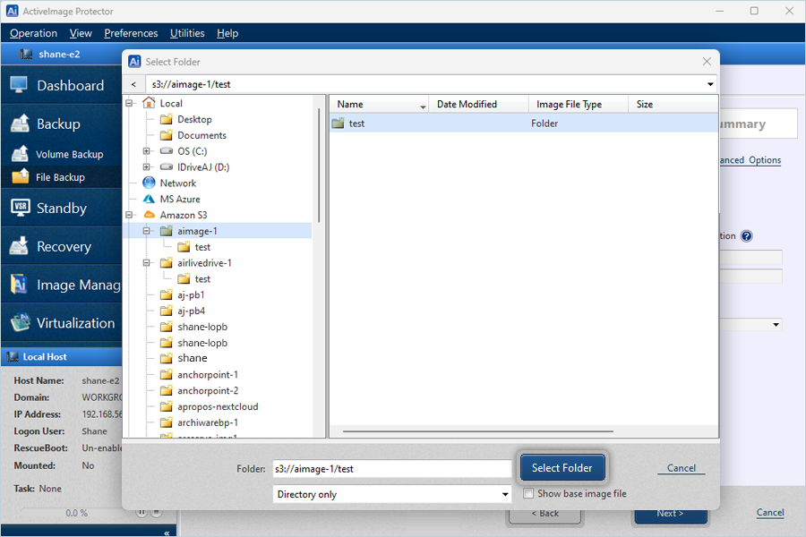Open the Recovery section icon
Viewport: 806px width, 537px height.
[x=19, y=246]
